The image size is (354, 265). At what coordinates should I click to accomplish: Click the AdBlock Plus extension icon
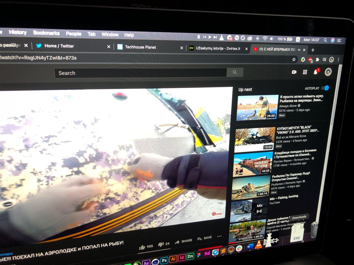(310, 60)
